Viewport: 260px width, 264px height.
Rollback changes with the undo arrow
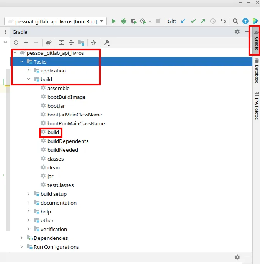[x=223, y=21]
